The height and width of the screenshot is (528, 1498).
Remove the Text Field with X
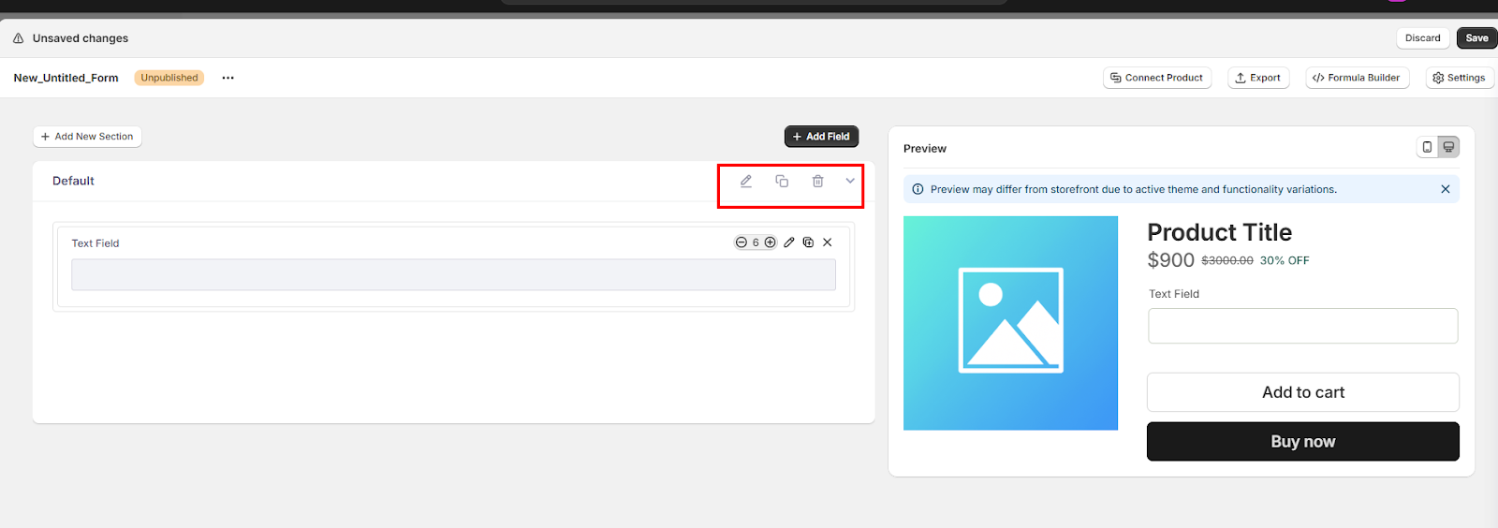click(x=828, y=242)
